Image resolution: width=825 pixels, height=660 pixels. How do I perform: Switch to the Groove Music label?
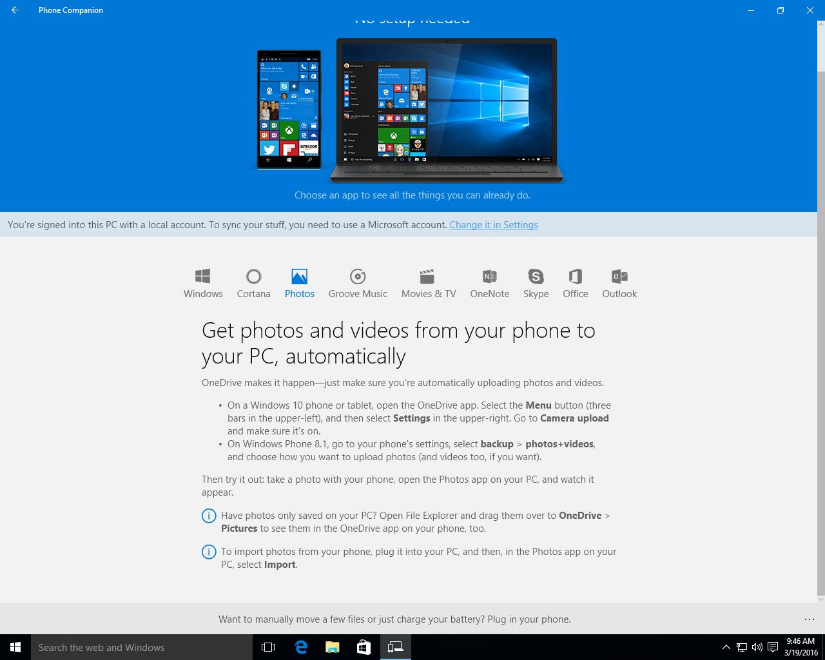point(358,294)
